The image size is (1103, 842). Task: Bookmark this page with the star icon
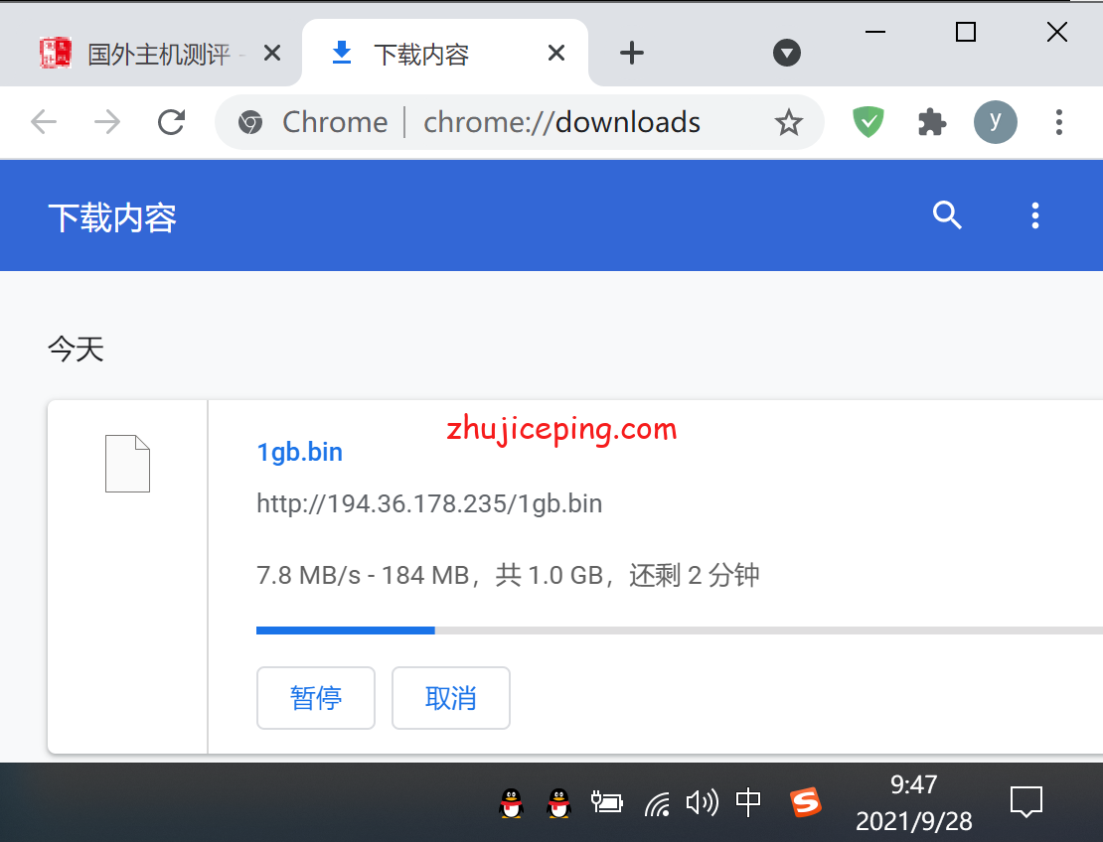point(788,122)
